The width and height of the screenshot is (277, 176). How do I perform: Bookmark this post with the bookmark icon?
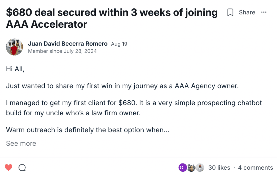coord(230,12)
